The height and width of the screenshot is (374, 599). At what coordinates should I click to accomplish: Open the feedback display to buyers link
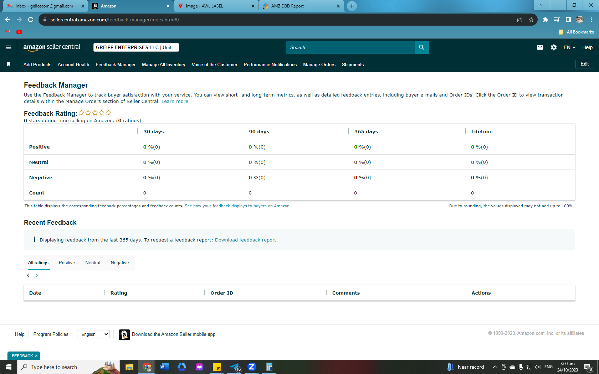(238, 206)
